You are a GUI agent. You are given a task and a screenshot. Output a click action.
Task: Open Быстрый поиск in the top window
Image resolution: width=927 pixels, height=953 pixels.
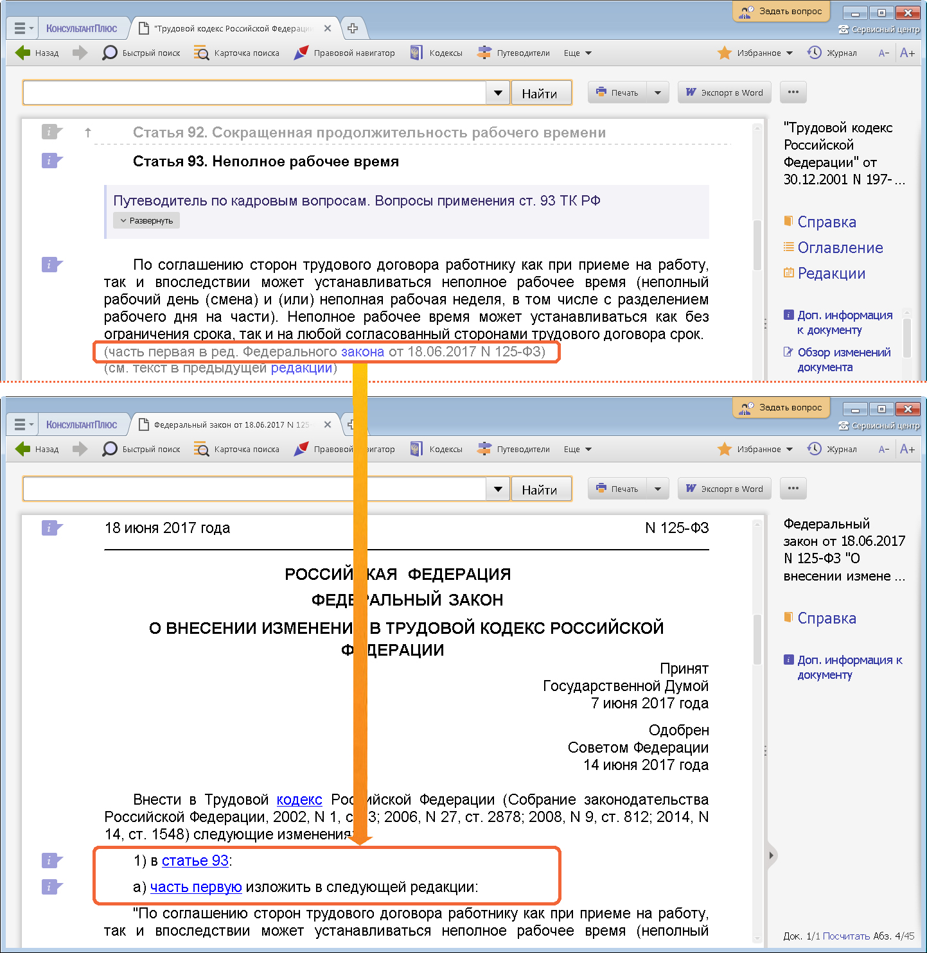tap(141, 53)
